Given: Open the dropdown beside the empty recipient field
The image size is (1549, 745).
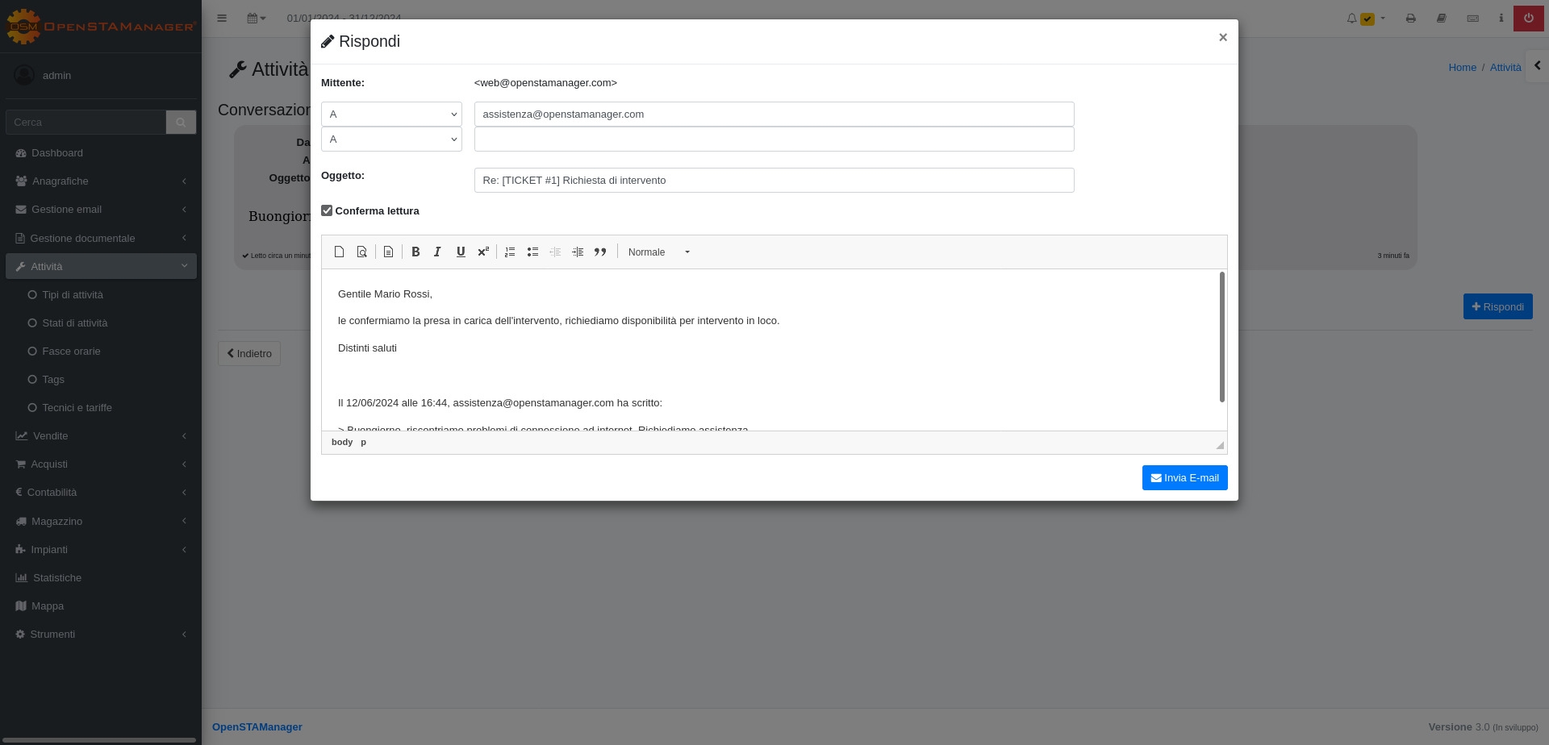Looking at the screenshot, I should click(391, 139).
